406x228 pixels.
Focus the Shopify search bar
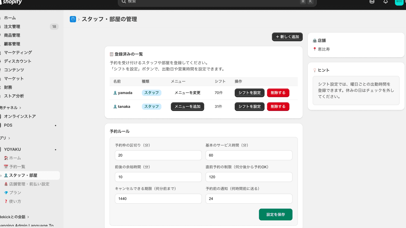coord(217,2)
